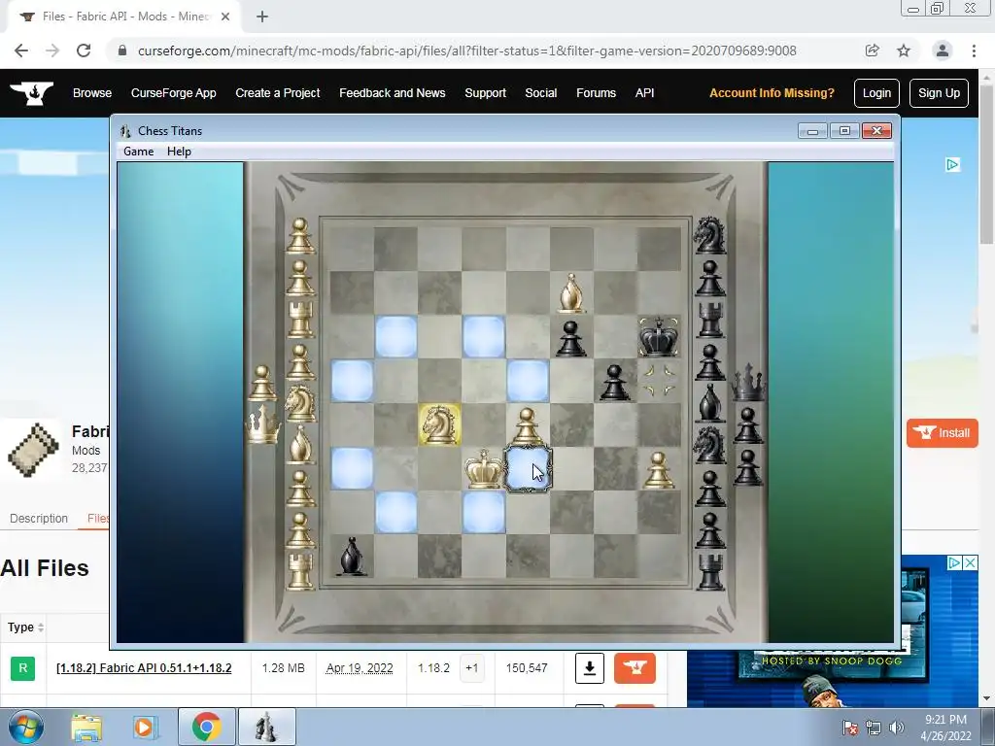The width and height of the screenshot is (995, 746).
Task: Click the orange Install button
Action: point(943,433)
